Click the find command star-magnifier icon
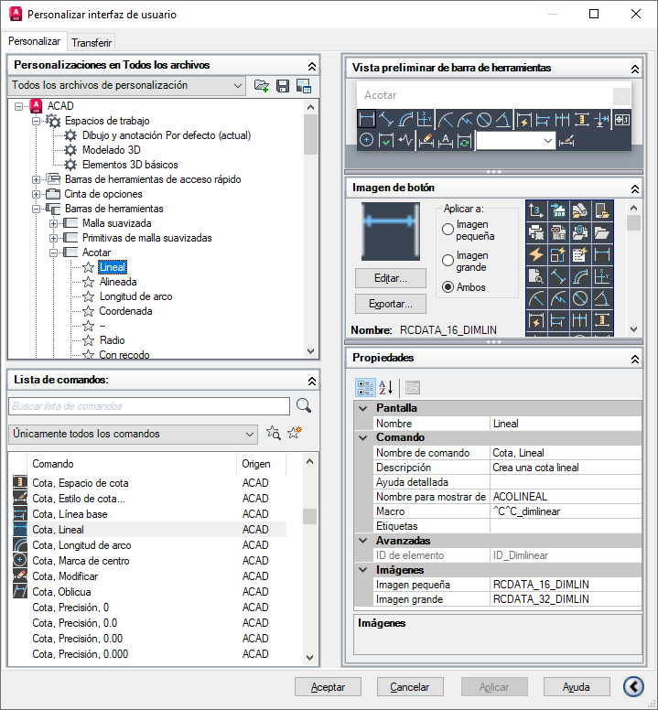 [274, 433]
